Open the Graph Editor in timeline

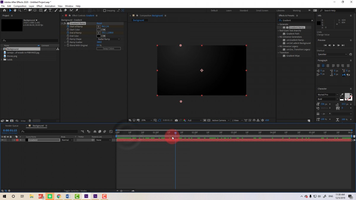click(x=111, y=131)
